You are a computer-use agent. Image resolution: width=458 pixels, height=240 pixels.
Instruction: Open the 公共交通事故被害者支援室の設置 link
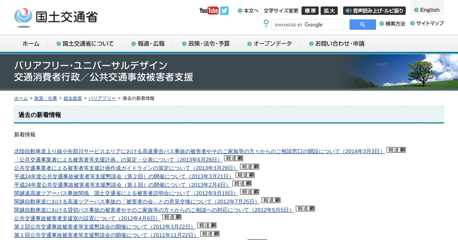click(x=87, y=218)
